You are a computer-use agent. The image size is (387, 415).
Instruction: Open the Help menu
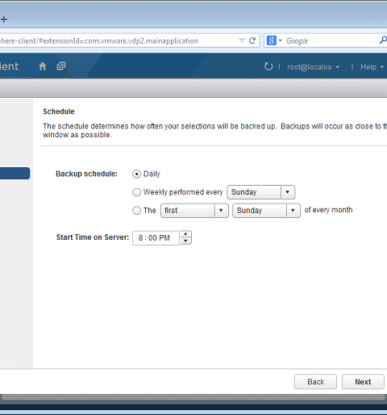pos(372,67)
